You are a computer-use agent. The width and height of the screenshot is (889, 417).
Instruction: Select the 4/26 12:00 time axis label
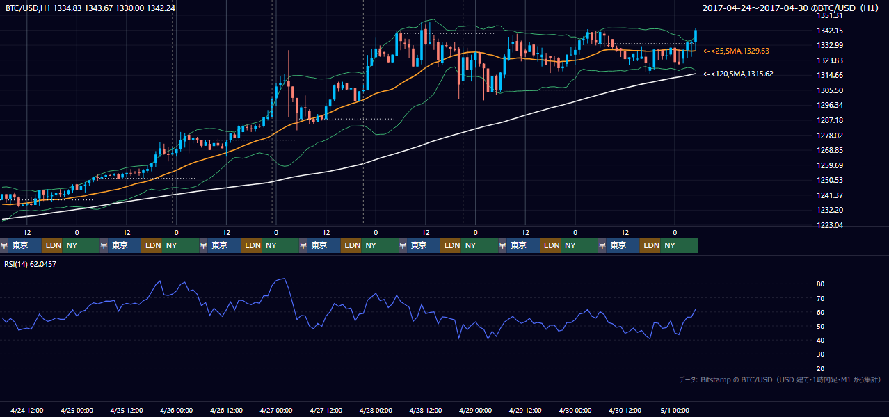point(226,411)
